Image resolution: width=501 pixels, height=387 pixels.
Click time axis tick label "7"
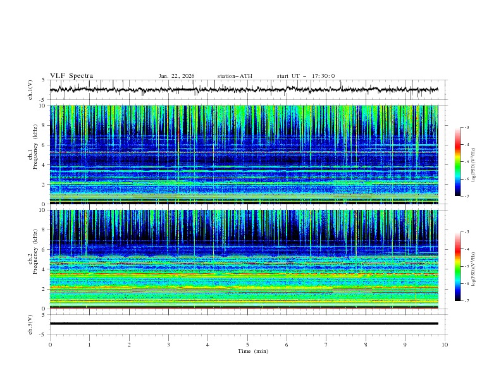click(326, 345)
